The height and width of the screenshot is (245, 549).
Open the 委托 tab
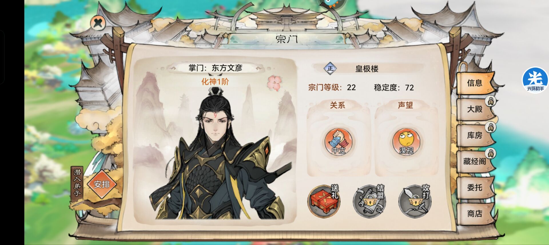coord(475,187)
